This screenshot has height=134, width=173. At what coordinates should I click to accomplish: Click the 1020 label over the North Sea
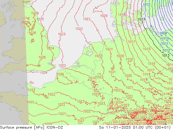(x=104, y=16)
